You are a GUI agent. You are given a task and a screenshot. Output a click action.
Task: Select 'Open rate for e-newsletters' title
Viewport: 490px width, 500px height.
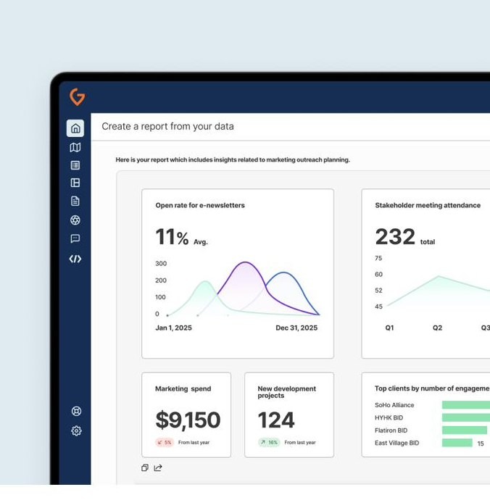200,205
